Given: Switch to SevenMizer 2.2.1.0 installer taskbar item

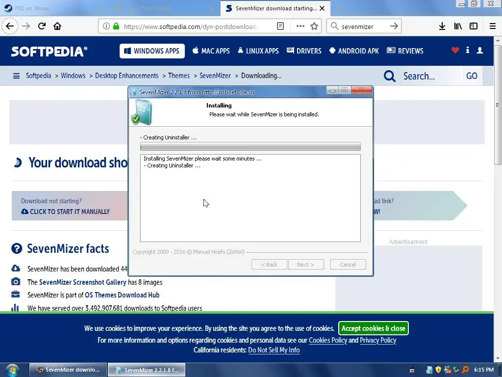Looking at the screenshot, I should (x=147, y=370).
